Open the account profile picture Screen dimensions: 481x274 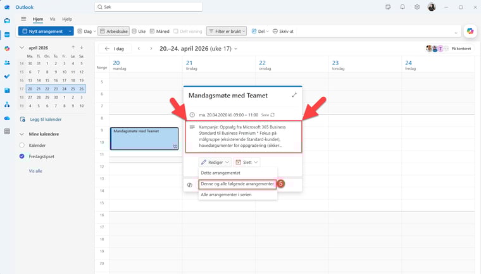(x=432, y=7)
